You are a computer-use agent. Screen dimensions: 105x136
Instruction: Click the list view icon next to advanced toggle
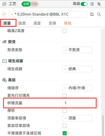[92, 4]
